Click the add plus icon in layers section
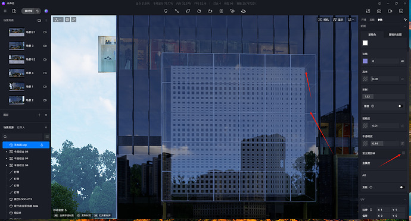 (x=39, y=115)
